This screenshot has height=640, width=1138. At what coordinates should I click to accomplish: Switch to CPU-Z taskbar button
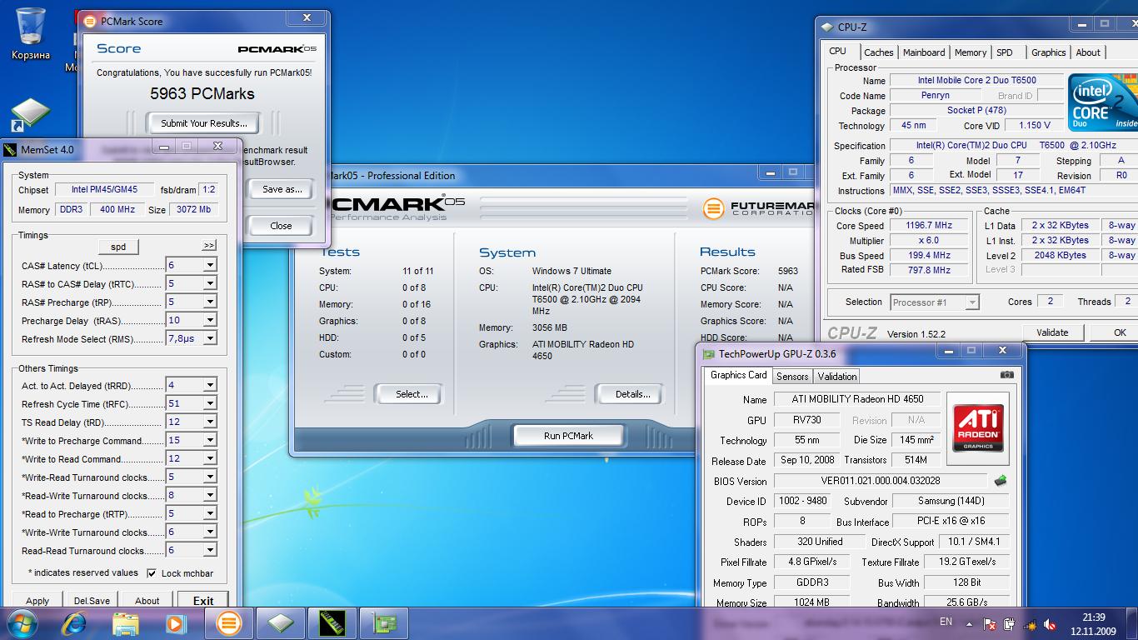tap(281, 622)
